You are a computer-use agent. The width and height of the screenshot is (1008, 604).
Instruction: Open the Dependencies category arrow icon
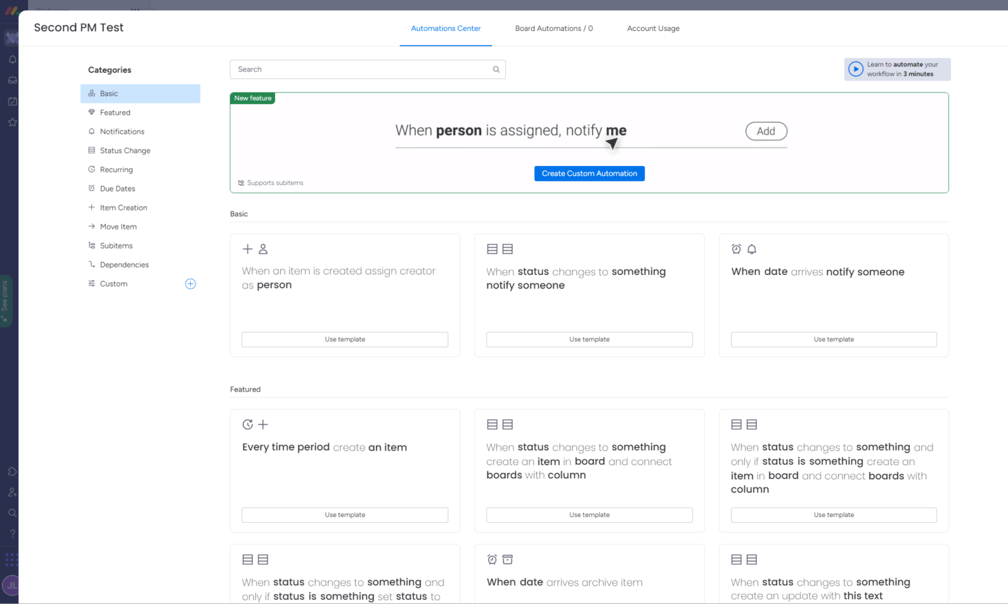coord(91,264)
